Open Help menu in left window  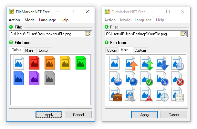[x=64, y=20]
